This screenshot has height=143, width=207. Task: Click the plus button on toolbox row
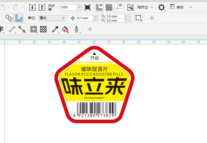tap(90, 29)
